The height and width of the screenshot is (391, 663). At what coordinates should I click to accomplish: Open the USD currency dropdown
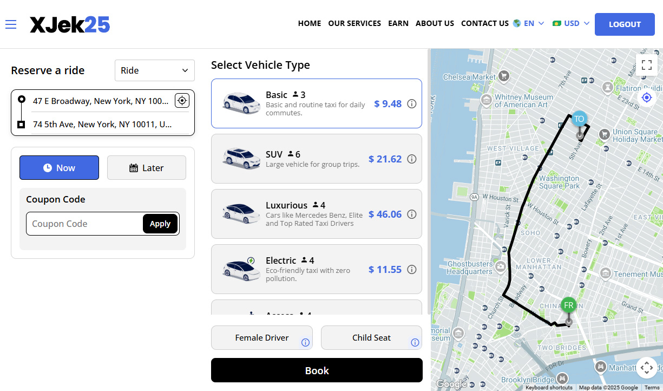570,23
